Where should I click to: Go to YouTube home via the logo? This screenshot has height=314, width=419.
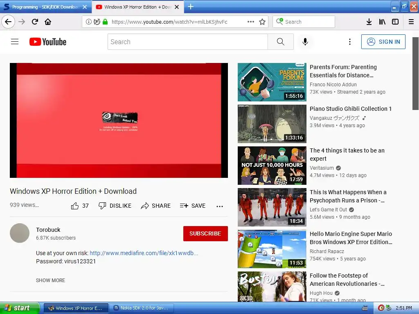tap(48, 42)
